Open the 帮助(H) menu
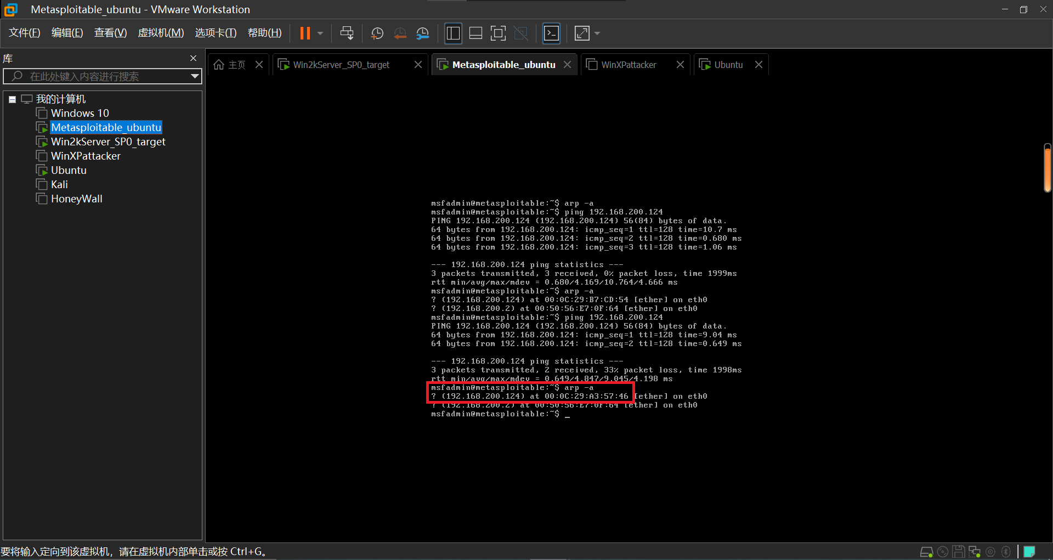Image resolution: width=1053 pixels, height=560 pixels. pos(264,33)
